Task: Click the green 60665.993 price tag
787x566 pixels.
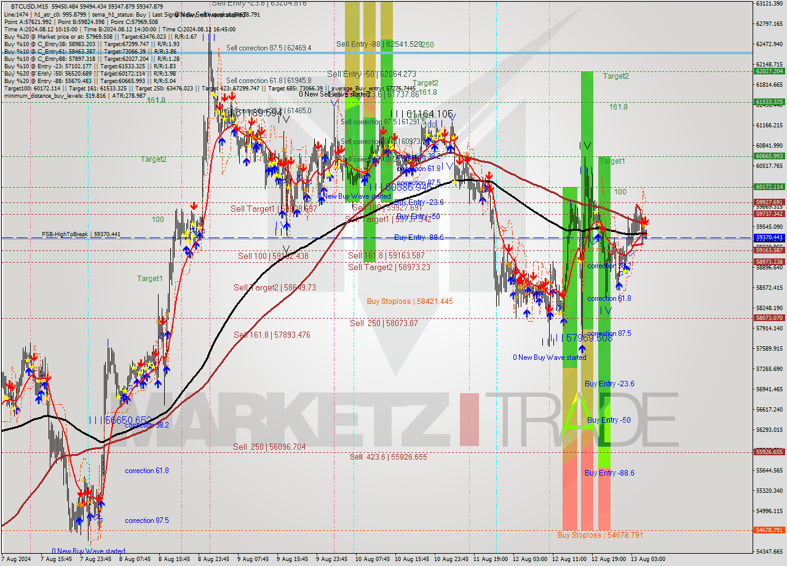Action: (x=769, y=156)
